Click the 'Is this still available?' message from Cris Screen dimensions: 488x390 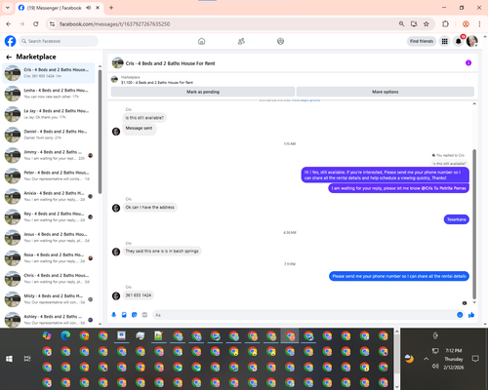[144, 118]
